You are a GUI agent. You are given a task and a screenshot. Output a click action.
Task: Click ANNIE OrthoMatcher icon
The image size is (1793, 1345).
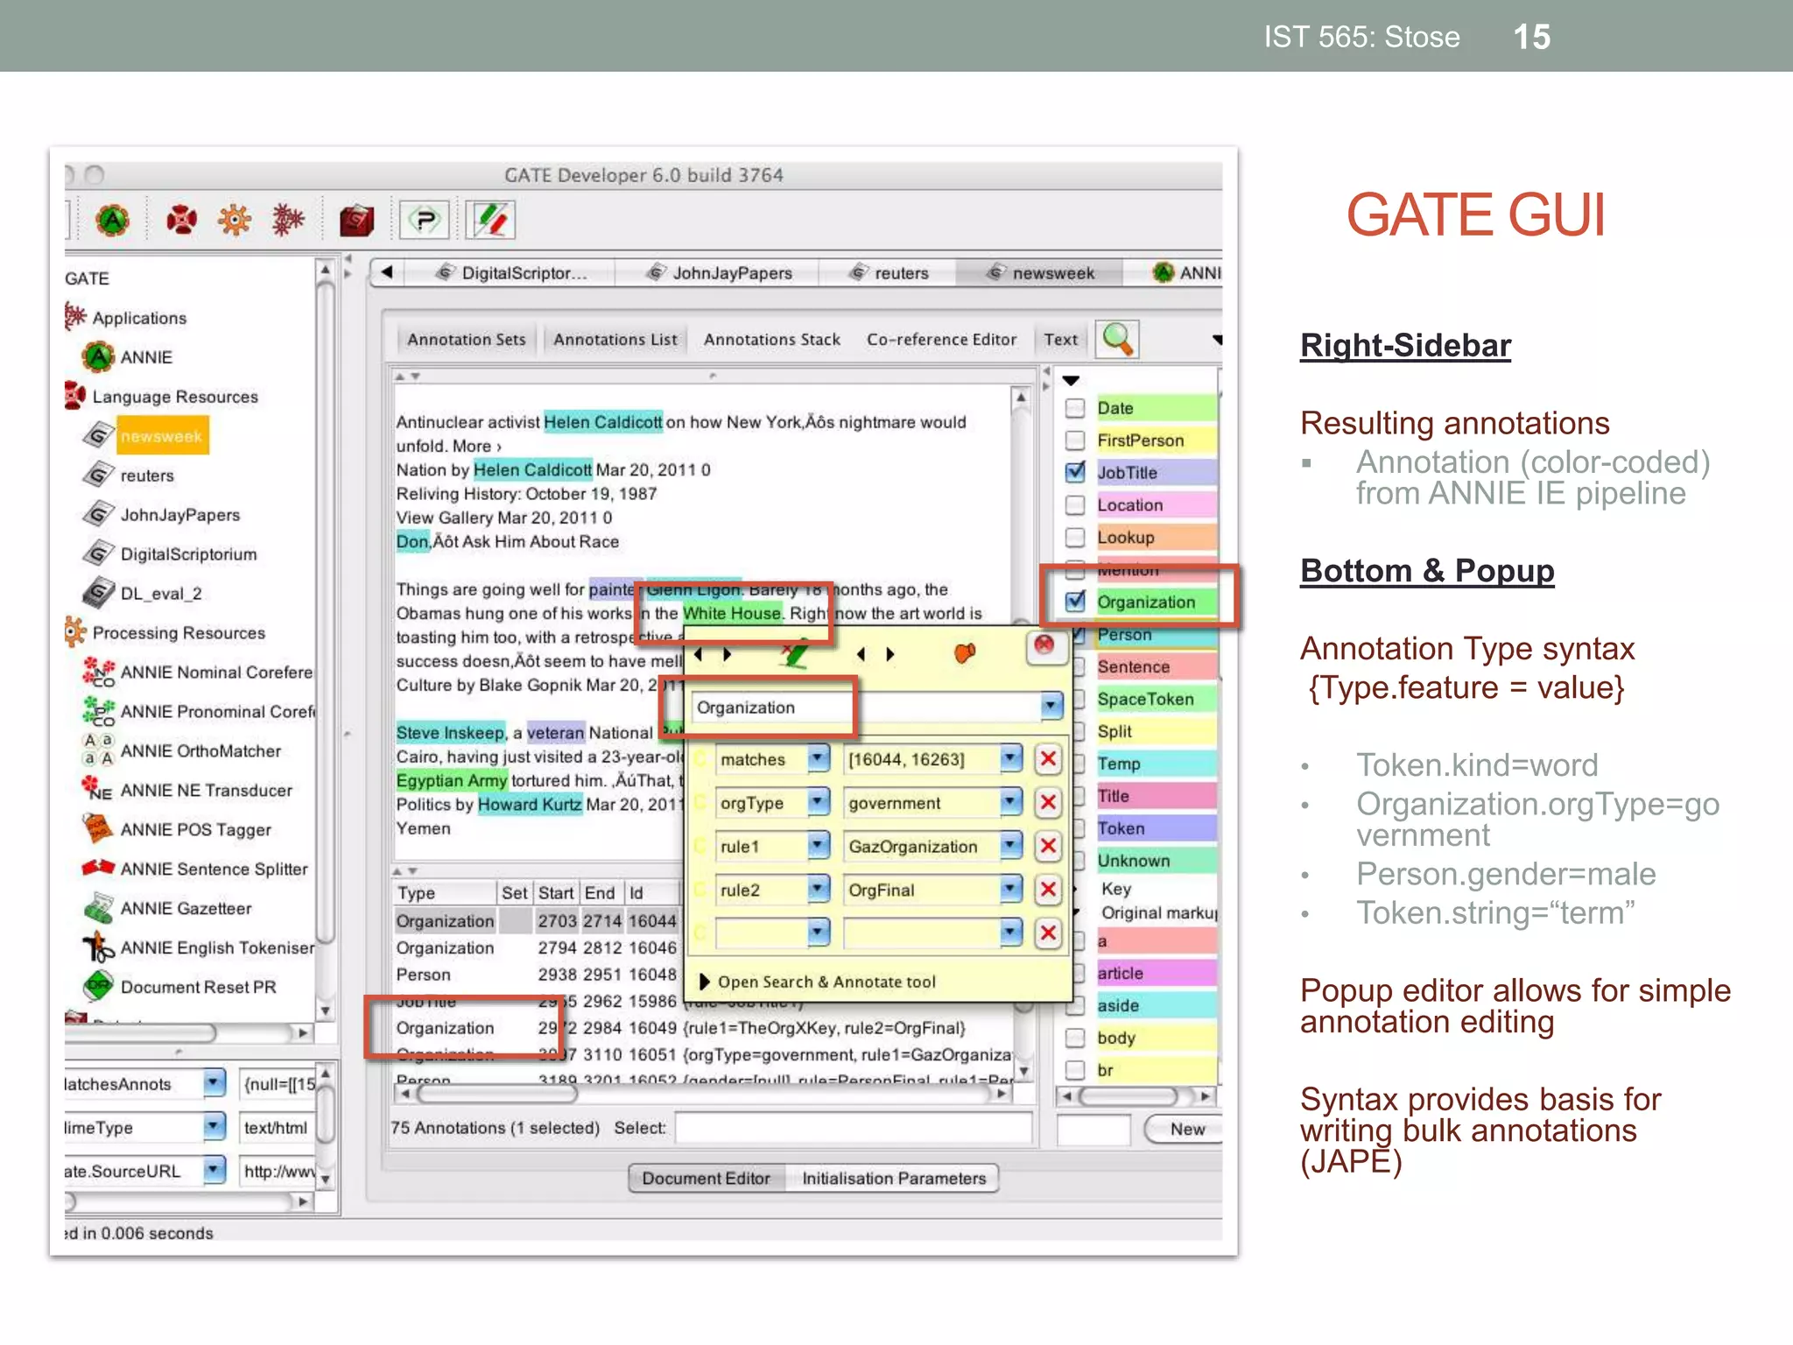(x=98, y=750)
